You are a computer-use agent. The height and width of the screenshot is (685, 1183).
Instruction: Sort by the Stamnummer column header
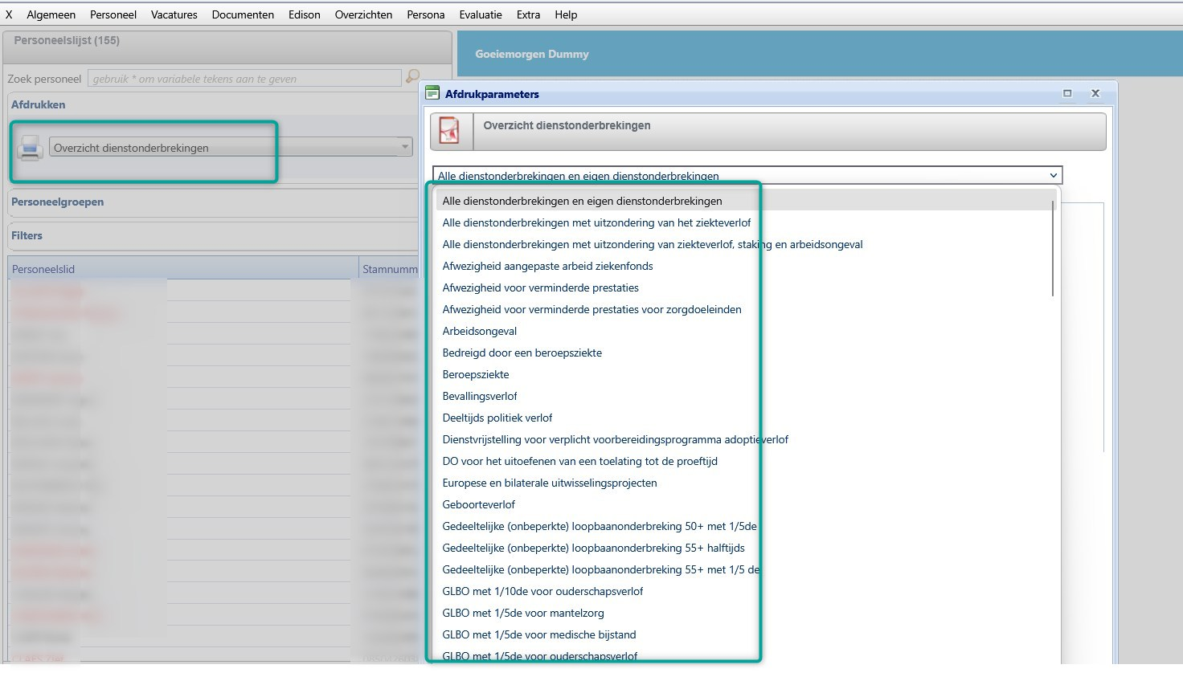pos(390,269)
